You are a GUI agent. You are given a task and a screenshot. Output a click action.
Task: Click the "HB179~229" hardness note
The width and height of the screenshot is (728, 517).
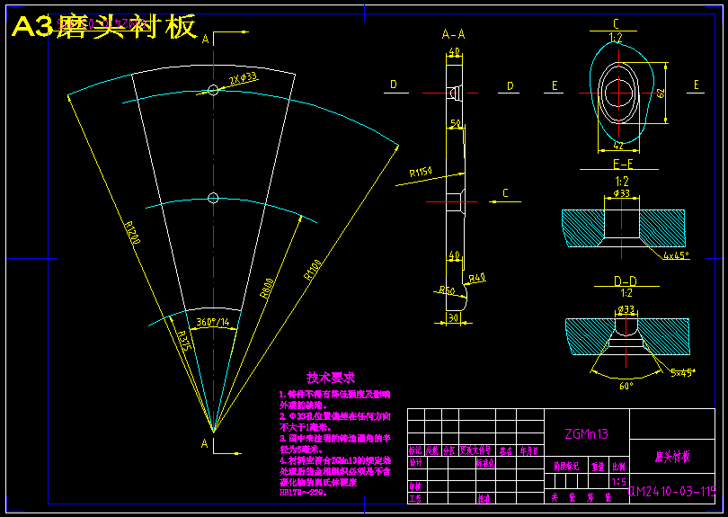[303, 493]
